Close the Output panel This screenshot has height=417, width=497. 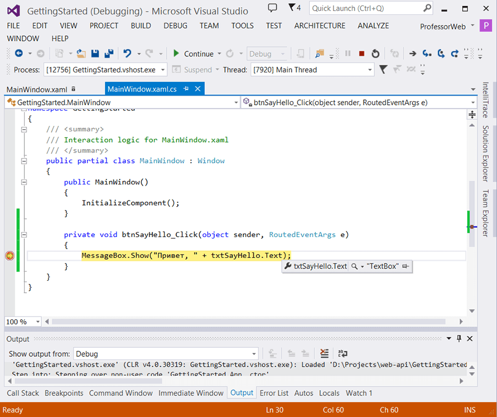pyautogui.click(x=470, y=339)
